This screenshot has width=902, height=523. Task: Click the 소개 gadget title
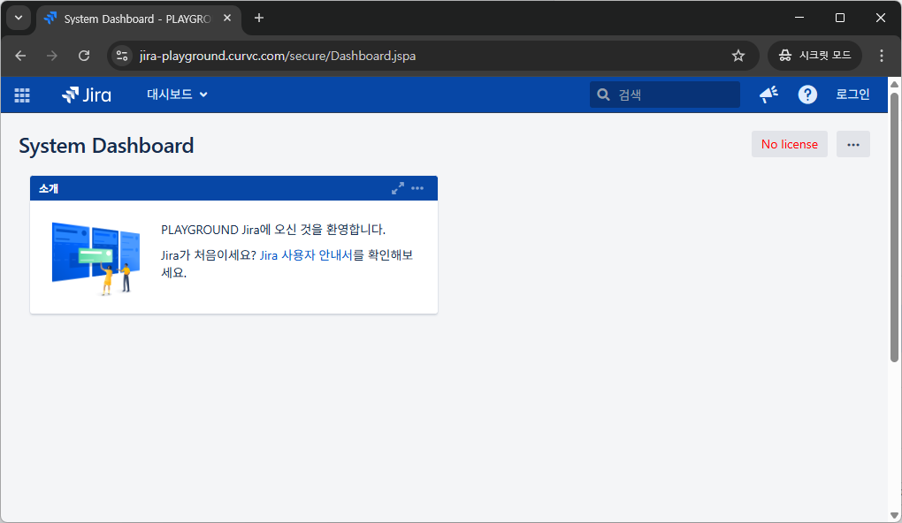point(49,188)
